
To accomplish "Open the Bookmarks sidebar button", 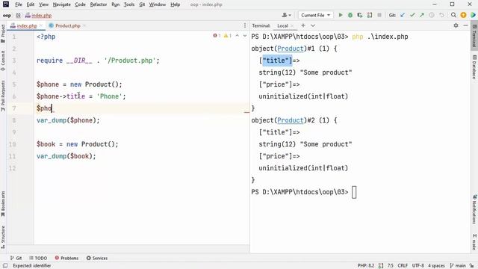I will 3,204.
